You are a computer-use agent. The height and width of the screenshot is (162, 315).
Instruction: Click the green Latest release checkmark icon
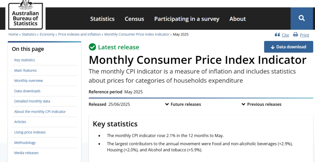pyautogui.click(x=92, y=47)
